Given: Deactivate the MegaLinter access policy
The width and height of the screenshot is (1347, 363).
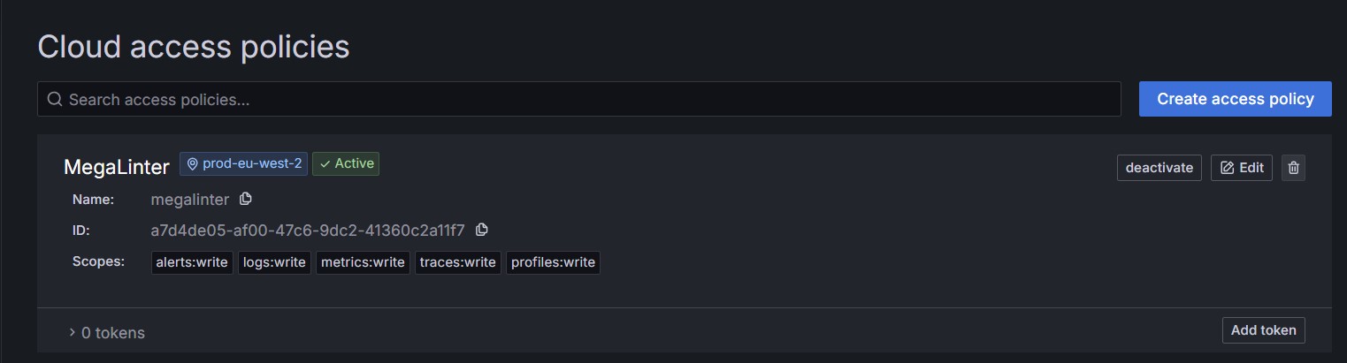Looking at the screenshot, I should click(1159, 168).
